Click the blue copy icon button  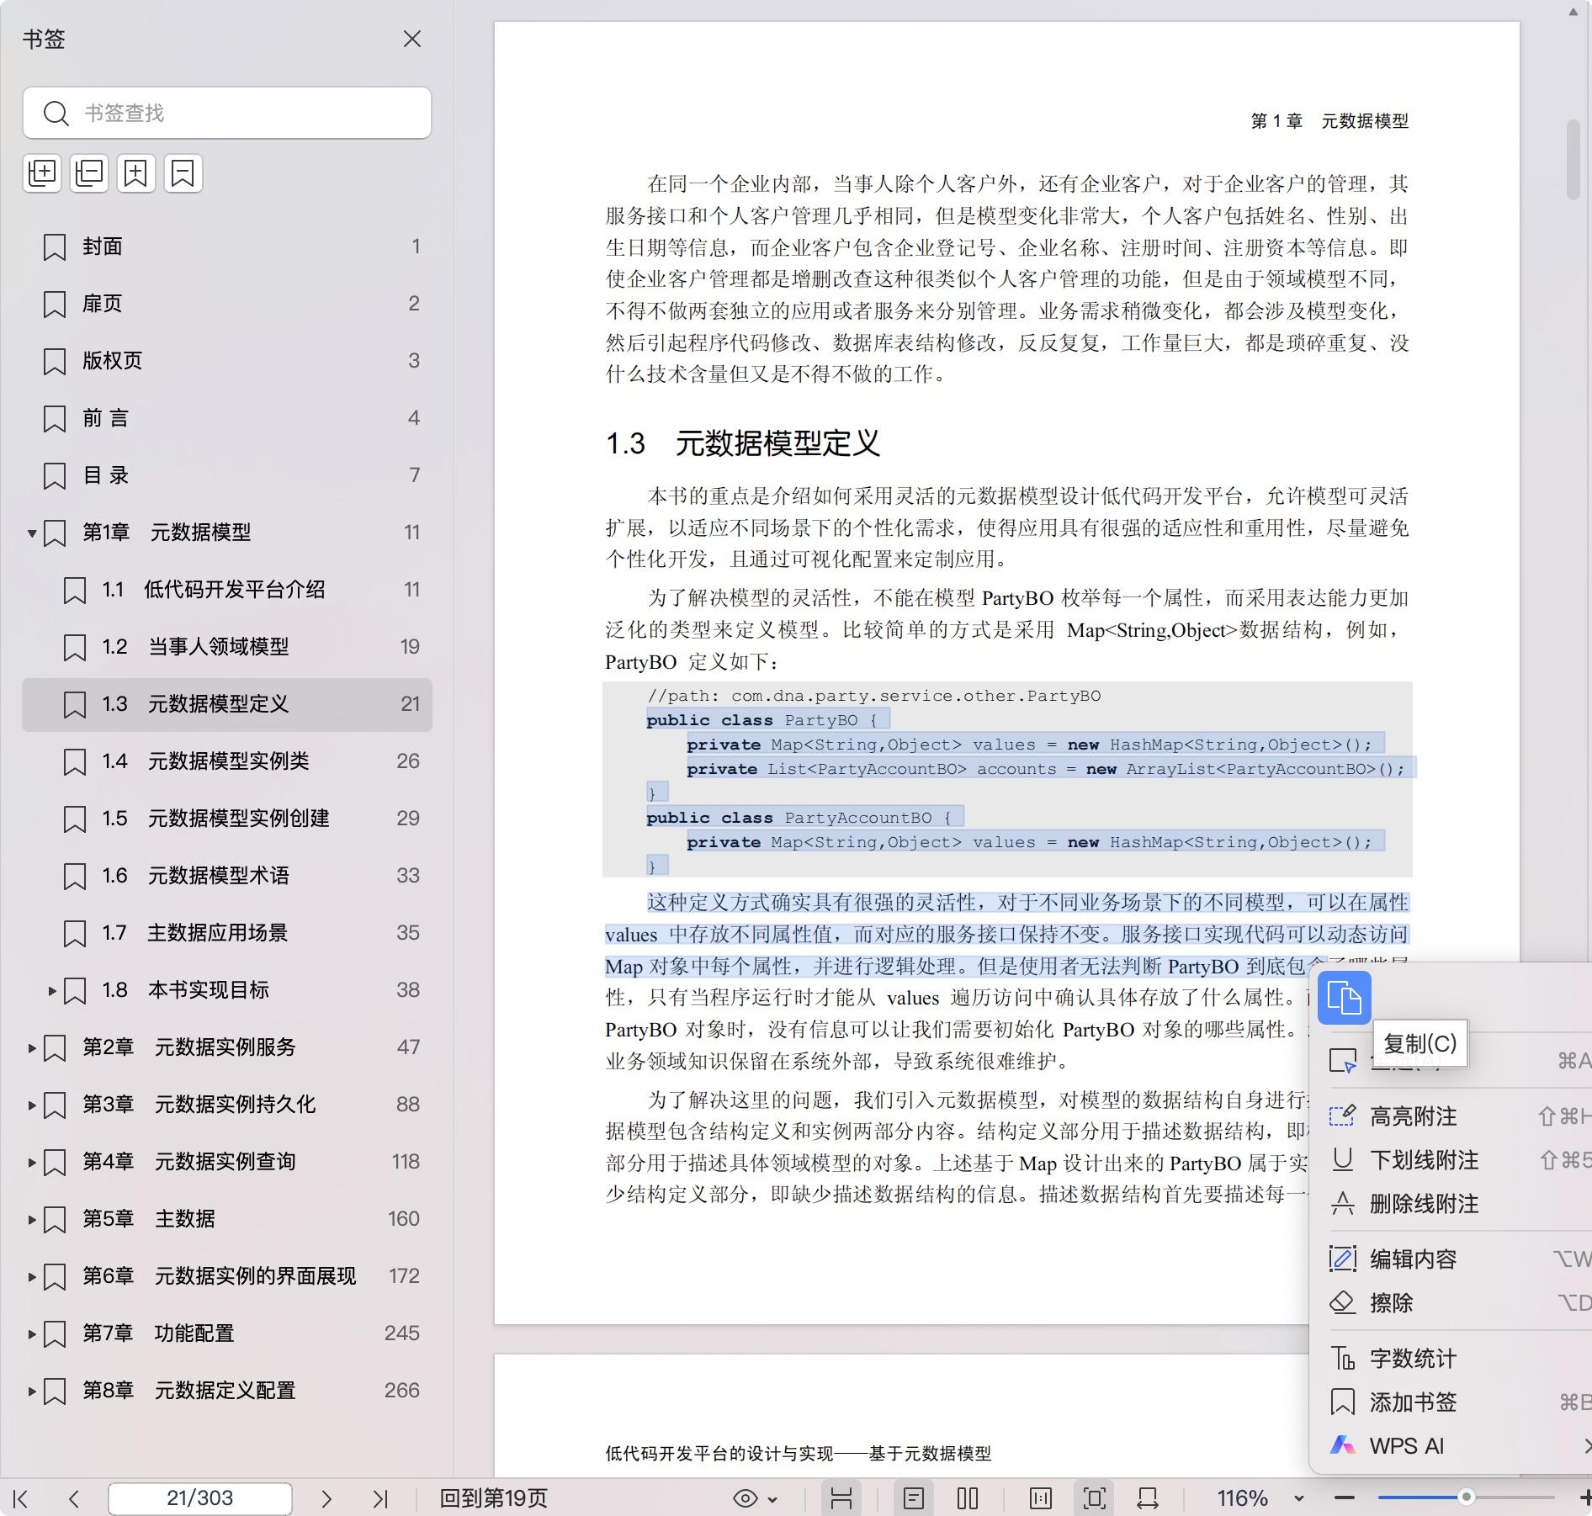click(x=1344, y=998)
